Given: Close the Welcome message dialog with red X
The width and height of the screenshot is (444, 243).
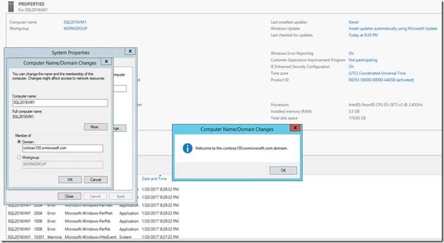Looking at the screenshot, I should pos(295,128).
